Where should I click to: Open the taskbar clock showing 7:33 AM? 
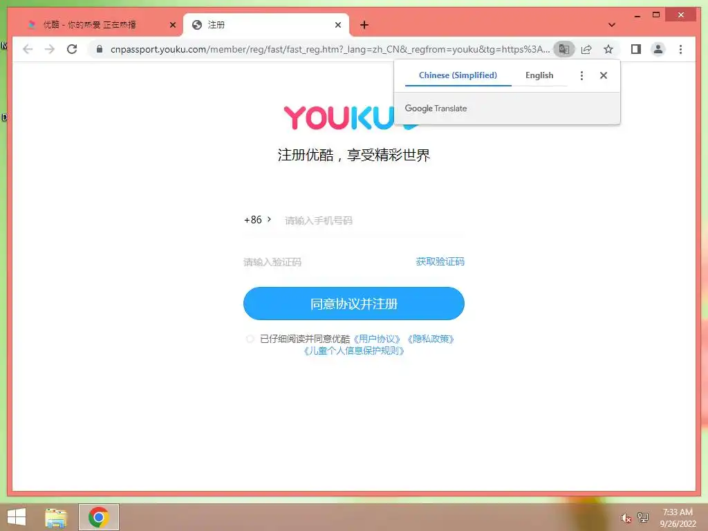678,518
